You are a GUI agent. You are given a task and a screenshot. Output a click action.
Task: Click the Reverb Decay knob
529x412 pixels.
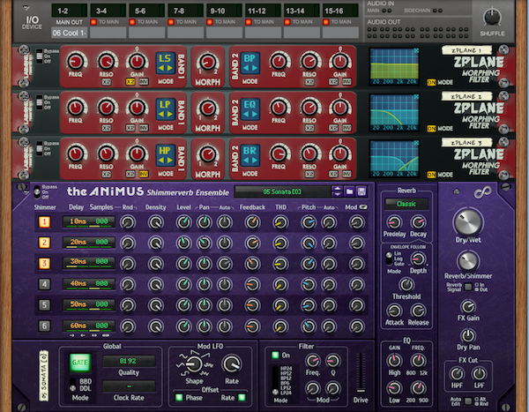coord(418,222)
